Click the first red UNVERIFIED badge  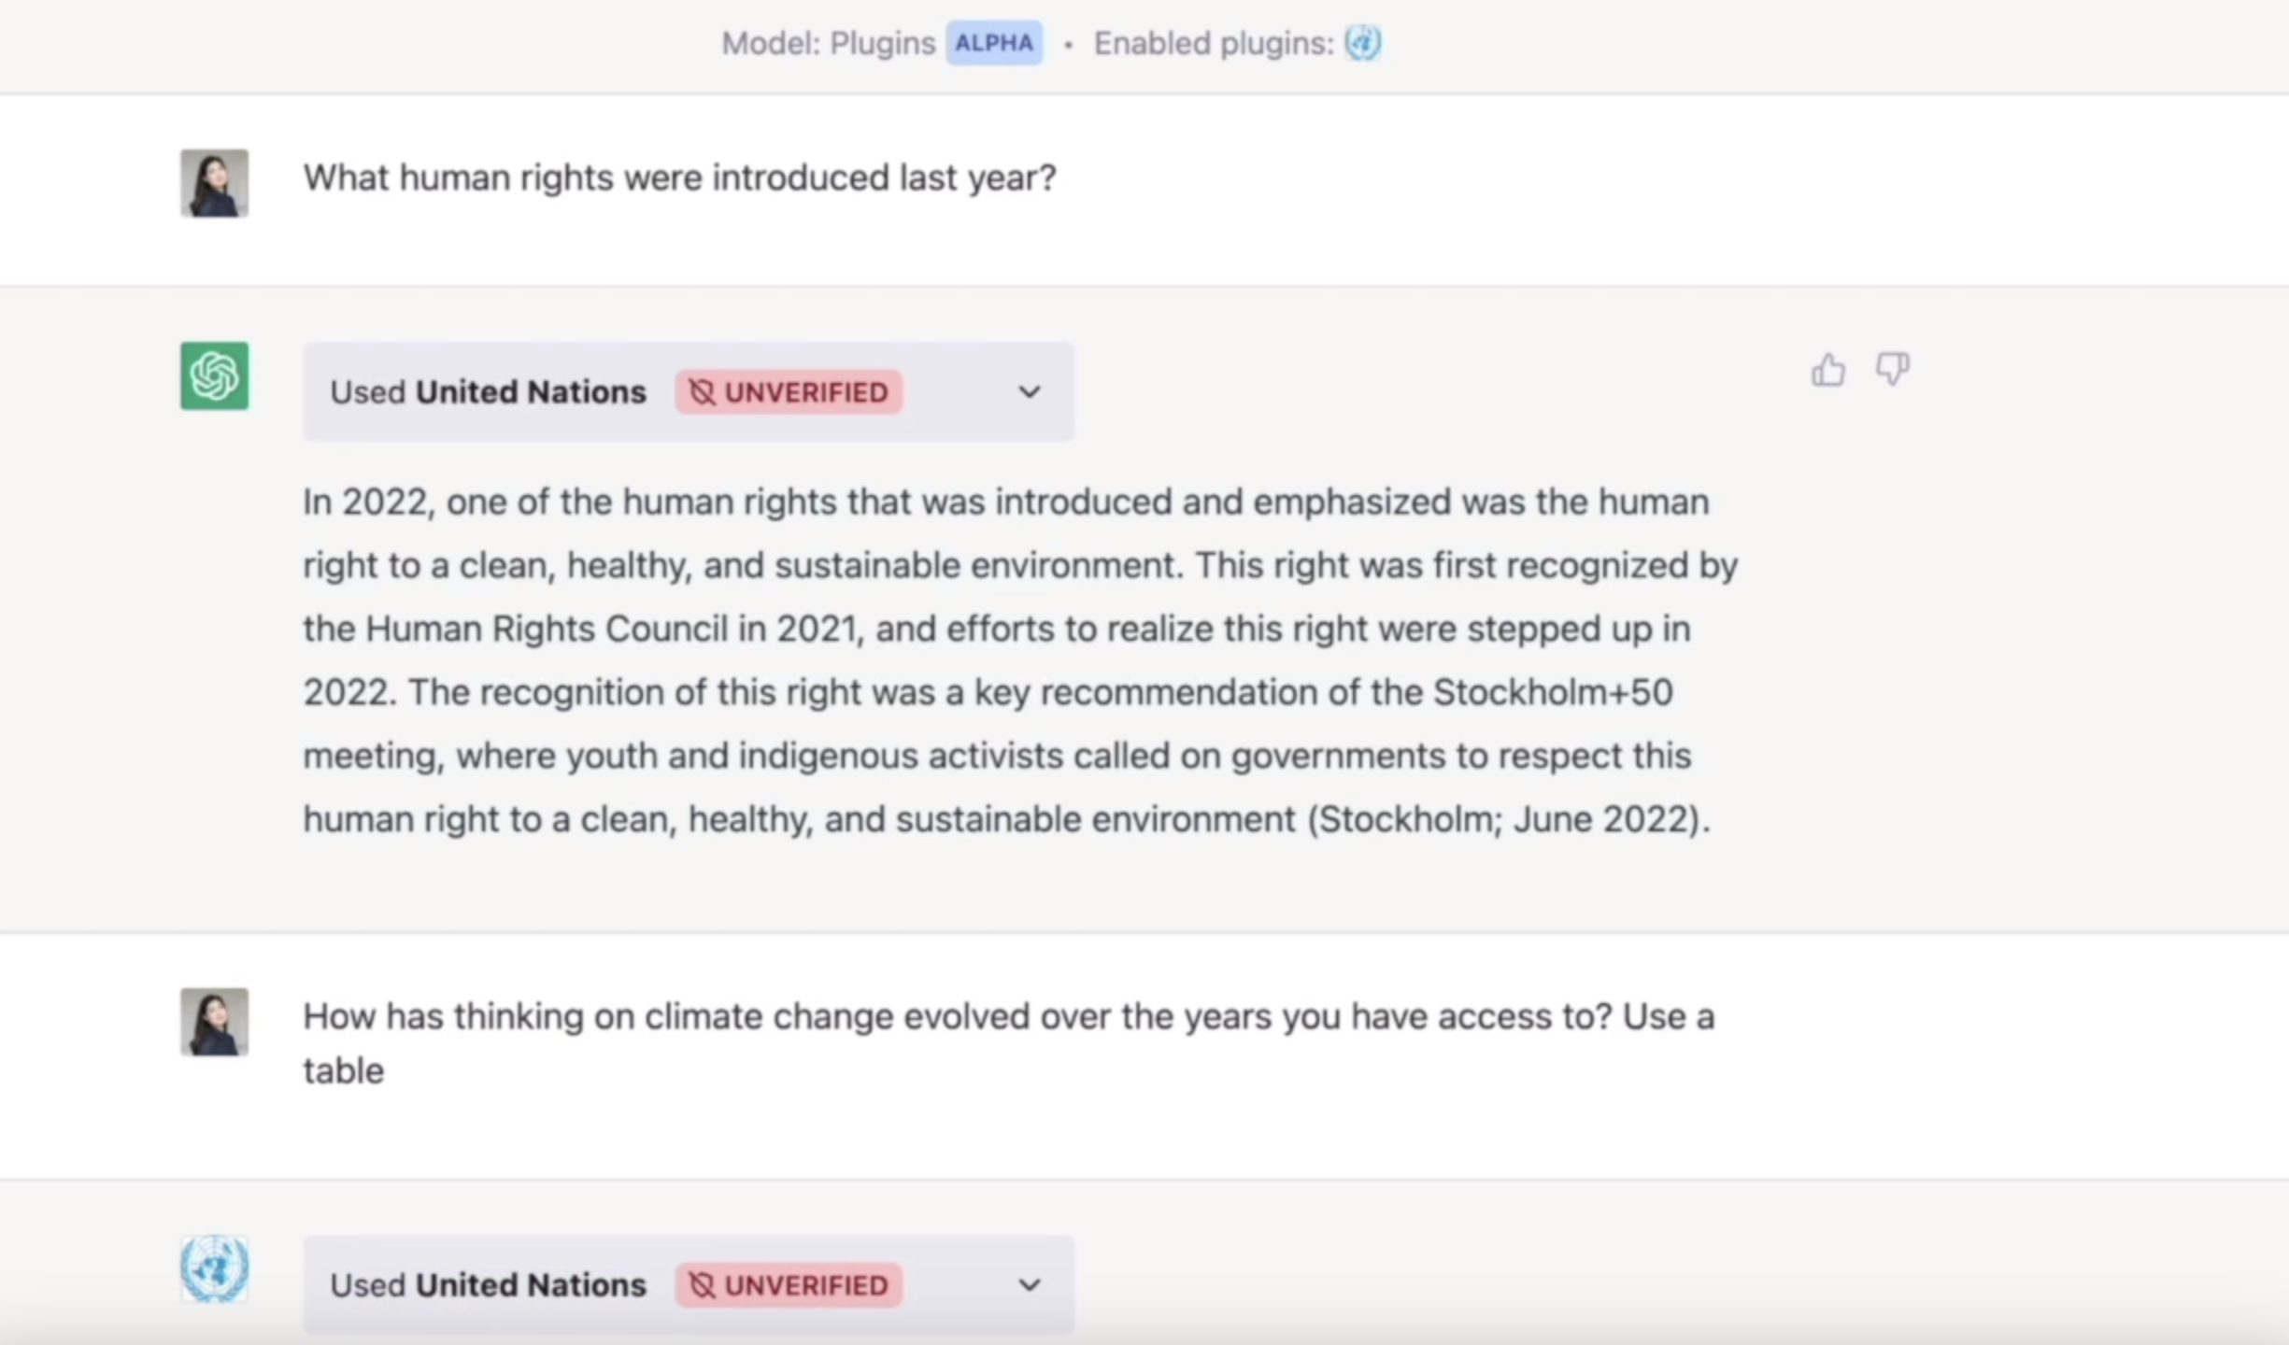click(789, 392)
